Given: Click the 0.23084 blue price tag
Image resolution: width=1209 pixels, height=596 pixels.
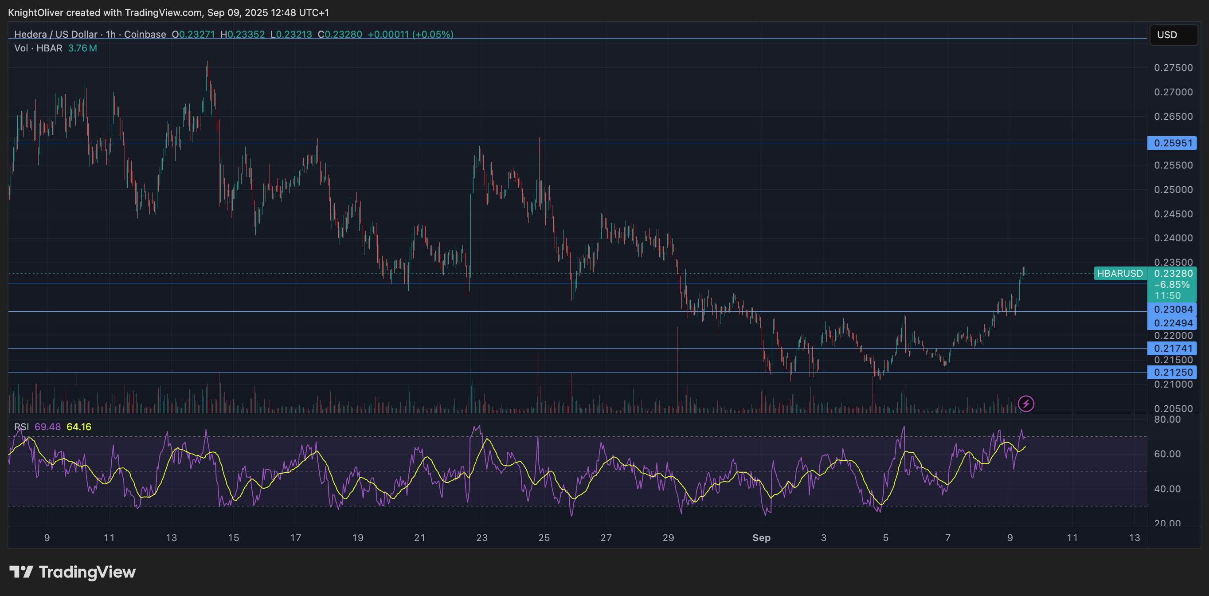Looking at the screenshot, I should pyautogui.click(x=1172, y=309).
